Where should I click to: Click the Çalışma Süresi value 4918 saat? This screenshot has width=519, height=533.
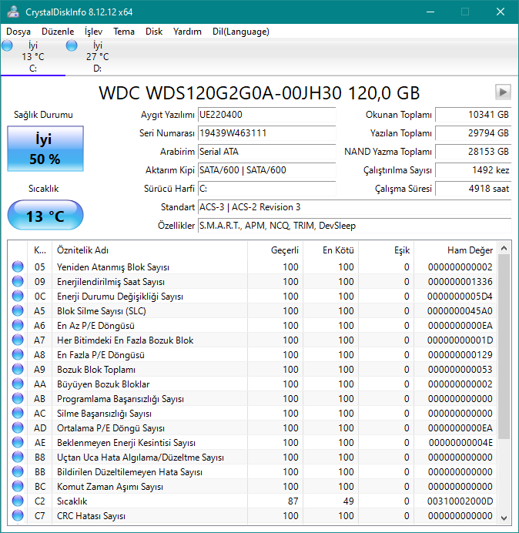click(473, 188)
